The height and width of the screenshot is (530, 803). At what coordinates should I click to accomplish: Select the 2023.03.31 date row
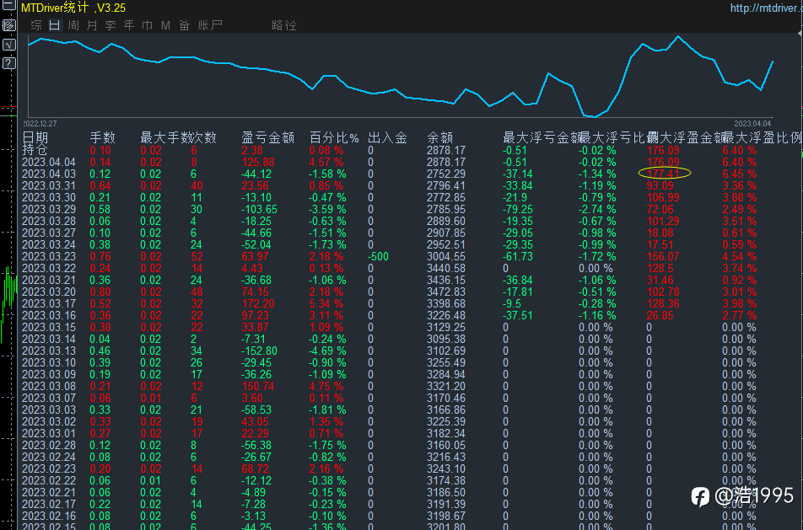(x=49, y=185)
